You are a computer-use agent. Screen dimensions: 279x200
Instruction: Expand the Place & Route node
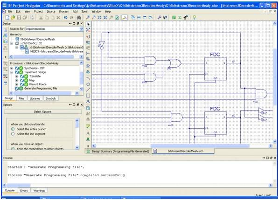pyautogui.click(x=17, y=84)
